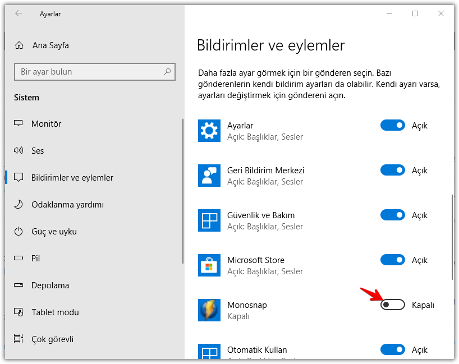
Task: Open Odaklanma yardımı via its moon icon
Action: [x=19, y=204]
